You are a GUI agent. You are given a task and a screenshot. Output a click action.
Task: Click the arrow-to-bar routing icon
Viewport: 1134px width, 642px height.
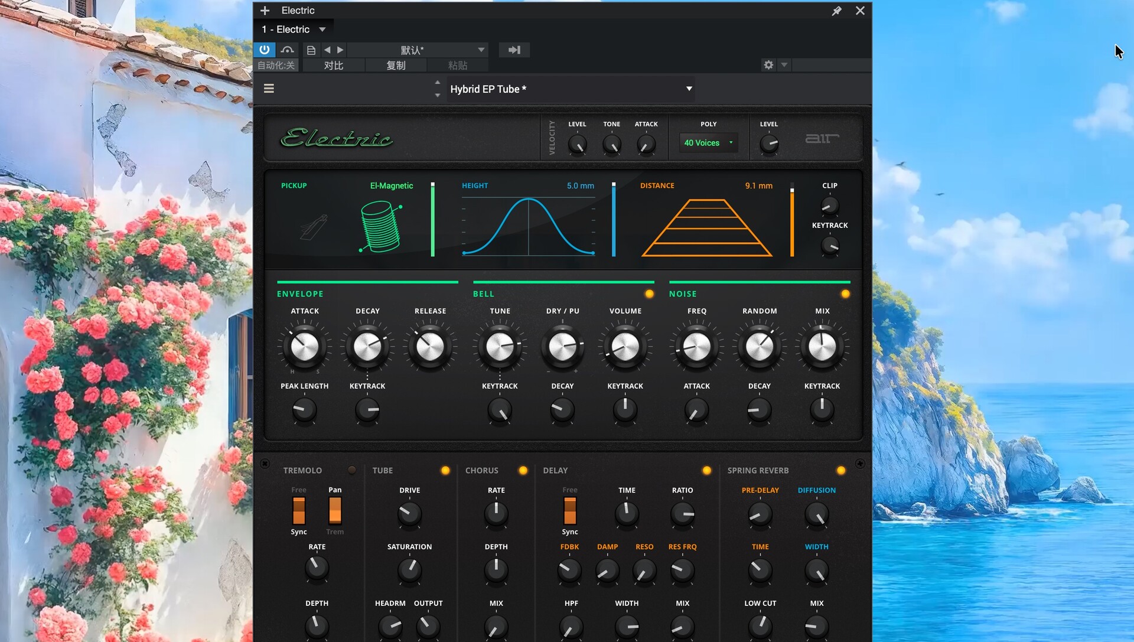[x=514, y=50]
